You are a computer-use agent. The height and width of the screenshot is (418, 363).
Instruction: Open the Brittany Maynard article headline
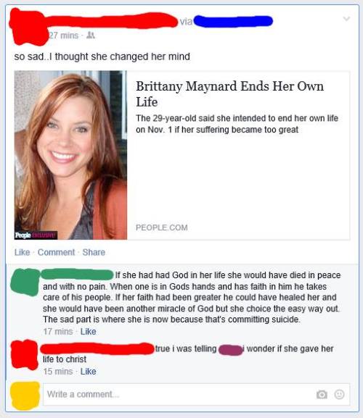pyautogui.click(x=229, y=94)
